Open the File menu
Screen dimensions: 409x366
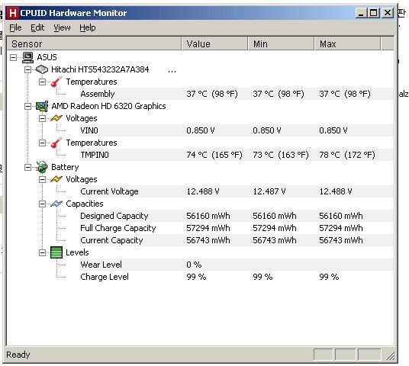point(15,27)
